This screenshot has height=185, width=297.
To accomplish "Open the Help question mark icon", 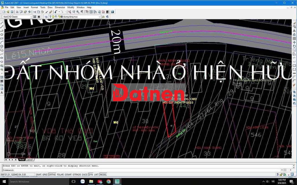I will tap(112, 12).
